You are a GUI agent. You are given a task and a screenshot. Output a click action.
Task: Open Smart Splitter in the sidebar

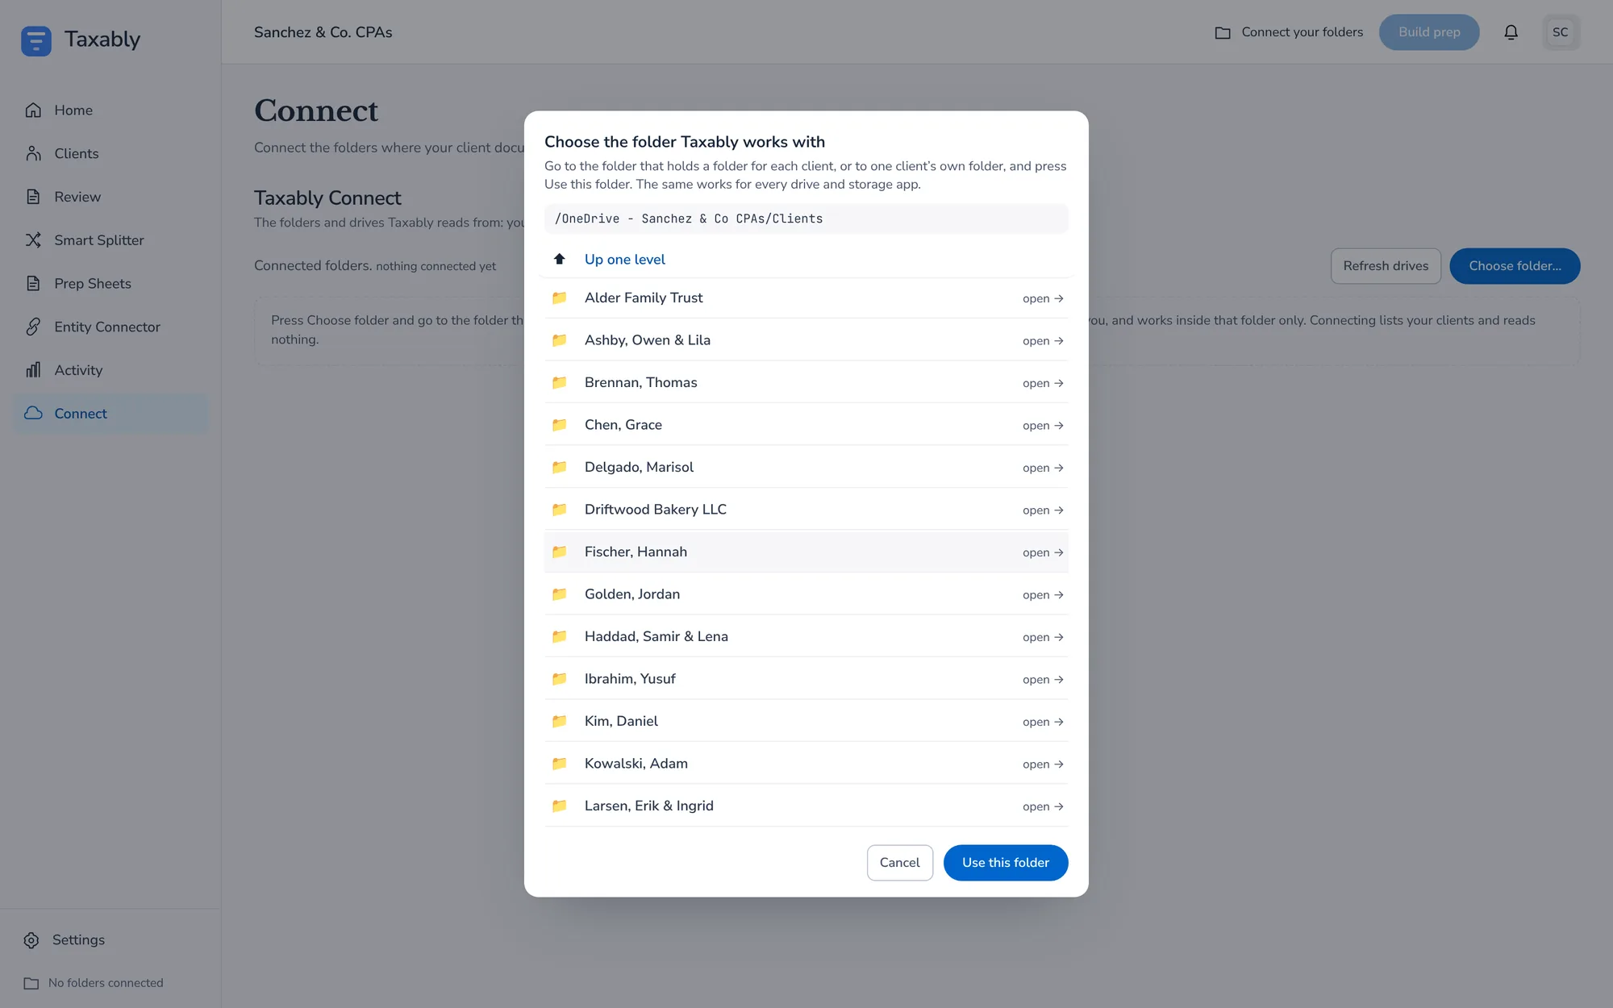(110, 240)
